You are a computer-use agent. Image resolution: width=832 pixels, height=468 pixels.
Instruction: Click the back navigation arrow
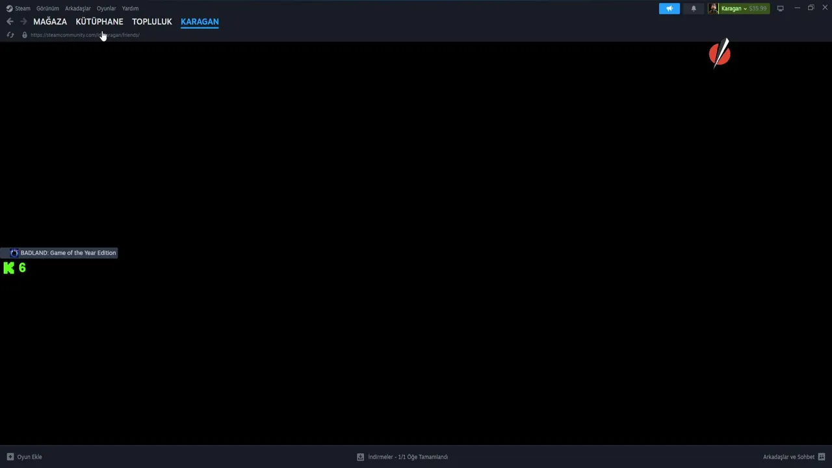[10, 21]
